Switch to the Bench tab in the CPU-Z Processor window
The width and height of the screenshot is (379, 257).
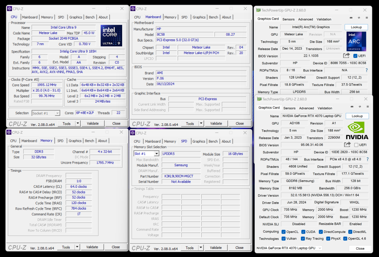tap(90, 17)
